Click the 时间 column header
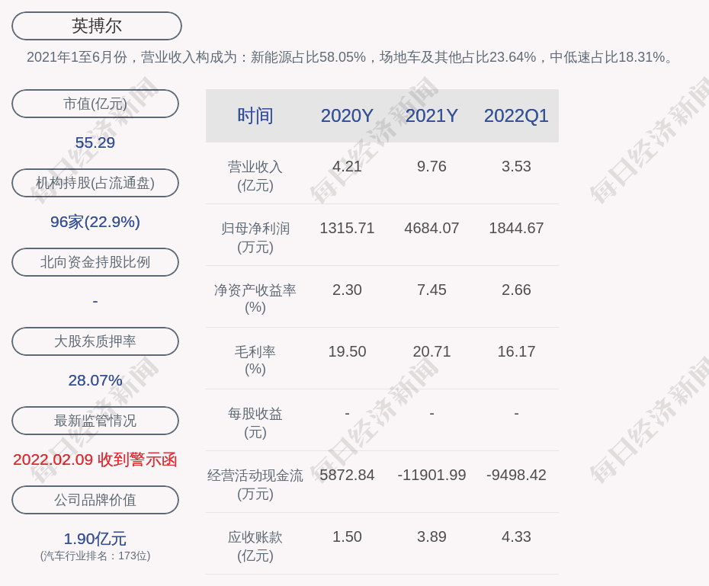The image size is (709, 586). (255, 116)
